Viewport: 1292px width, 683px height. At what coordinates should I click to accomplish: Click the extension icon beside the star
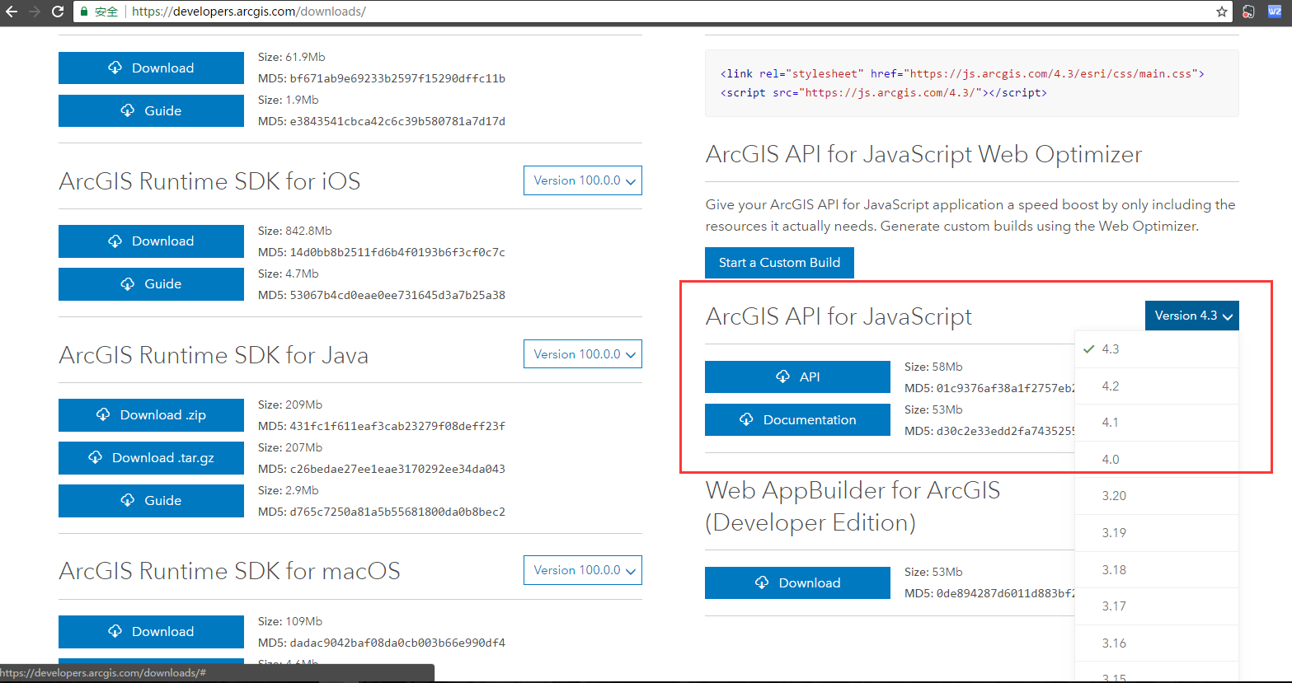[1249, 12]
